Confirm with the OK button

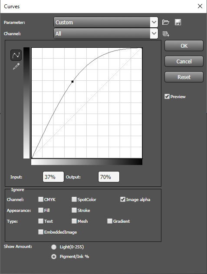(x=184, y=46)
